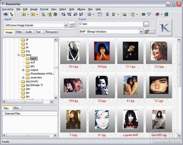The image size is (183, 145).
Task: Click the copy files toolbar icon
Action: (133, 14)
